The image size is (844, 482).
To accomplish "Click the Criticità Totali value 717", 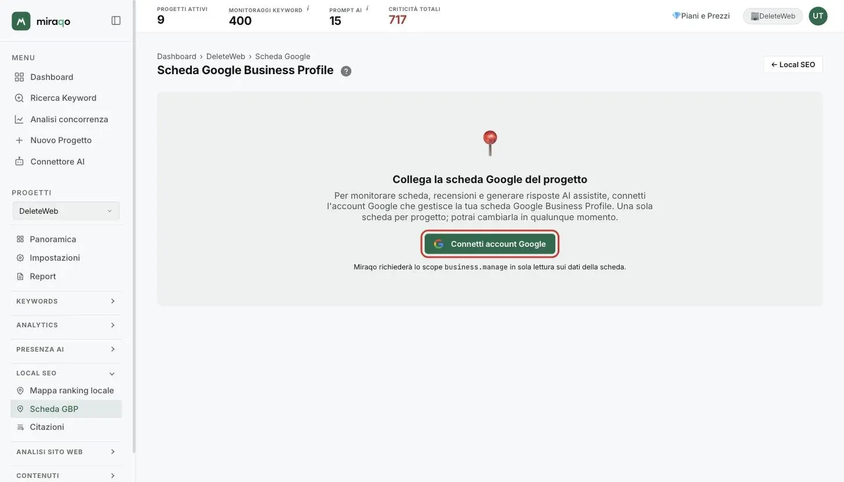I will pyautogui.click(x=398, y=20).
